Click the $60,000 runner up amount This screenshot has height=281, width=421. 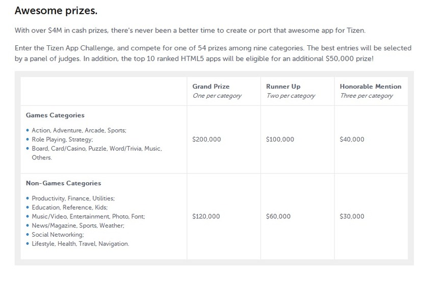click(278, 216)
